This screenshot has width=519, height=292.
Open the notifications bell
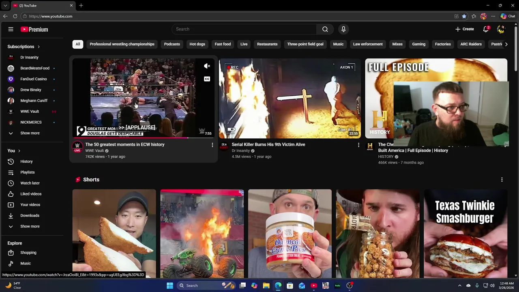point(486,29)
